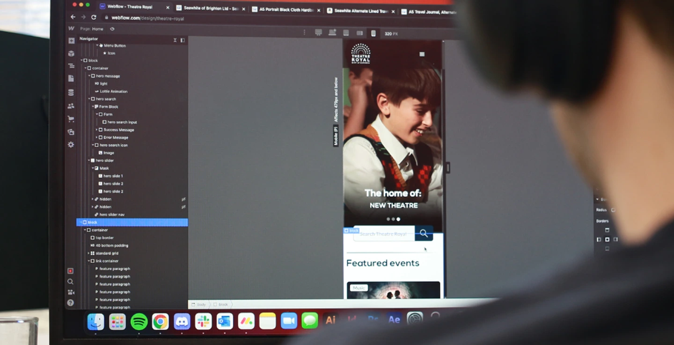Switch to desktop breakpoint
The width and height of the screenshot is (674, 345).
click(x=318, y=33)
